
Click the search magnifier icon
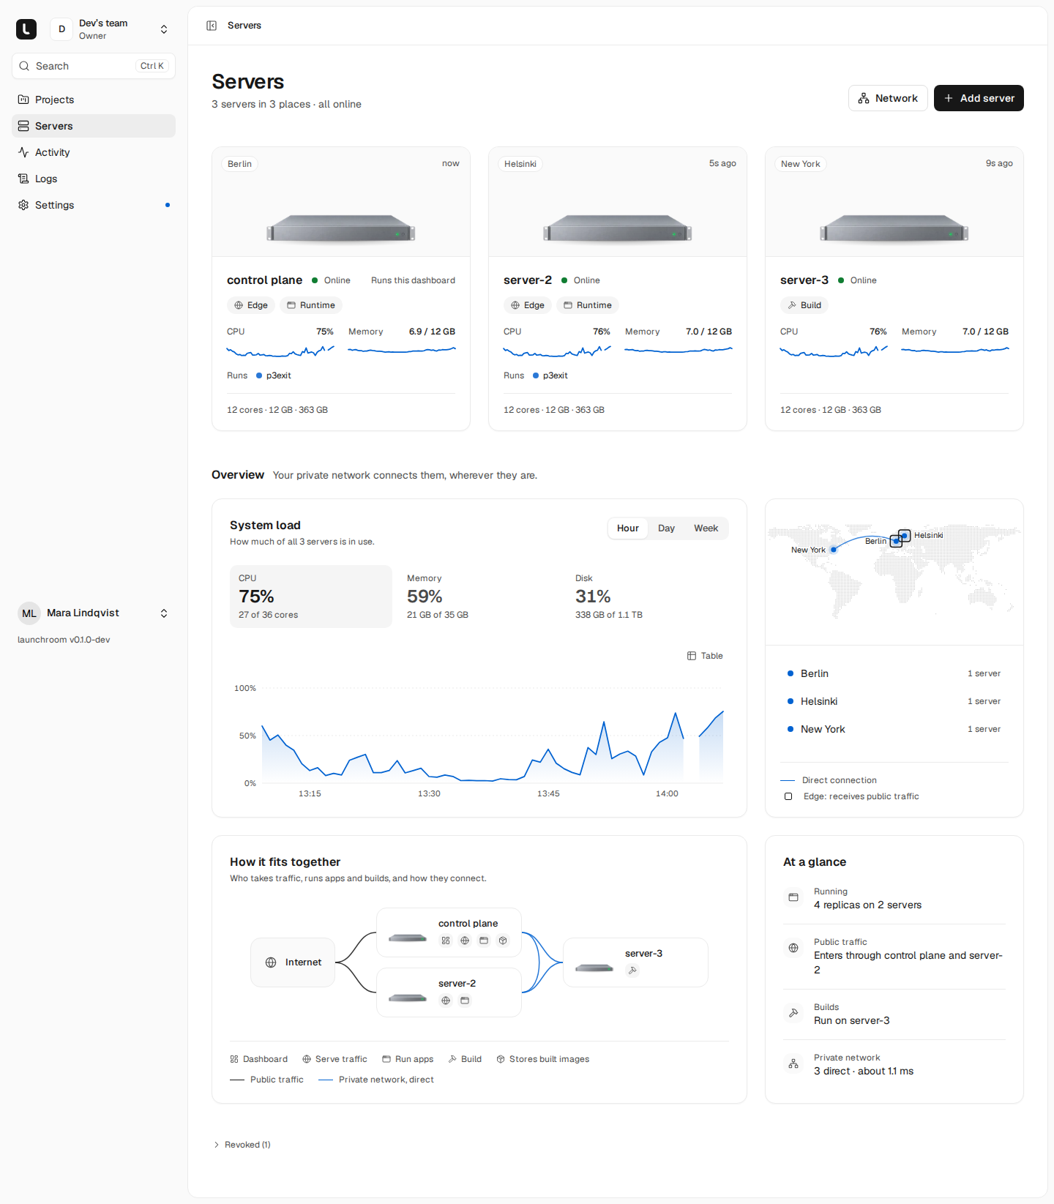[24, 66]
